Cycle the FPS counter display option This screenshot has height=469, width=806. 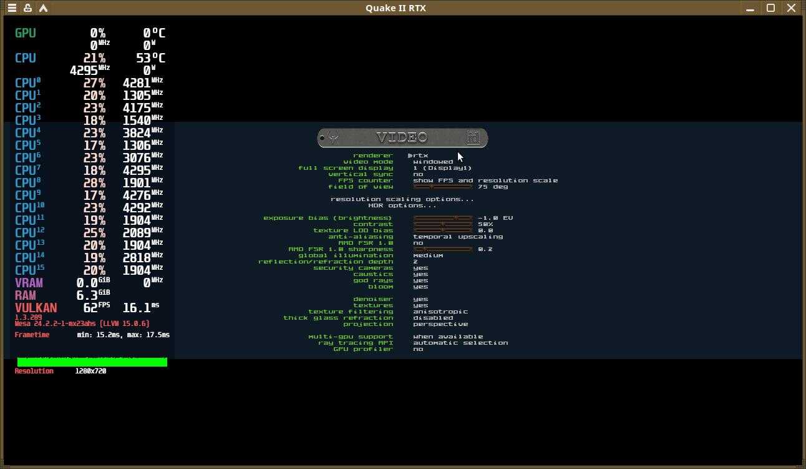[x=485, y=180]
